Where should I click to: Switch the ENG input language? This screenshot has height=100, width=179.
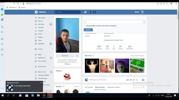[162, 96]
